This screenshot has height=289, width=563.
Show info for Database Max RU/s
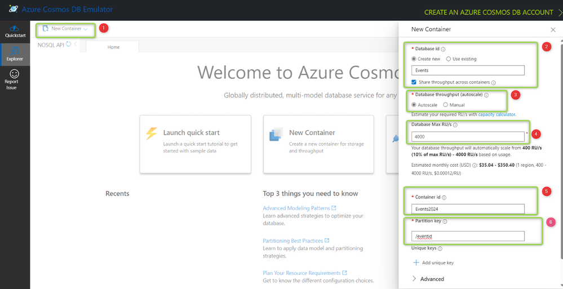[x=455, y=125]
